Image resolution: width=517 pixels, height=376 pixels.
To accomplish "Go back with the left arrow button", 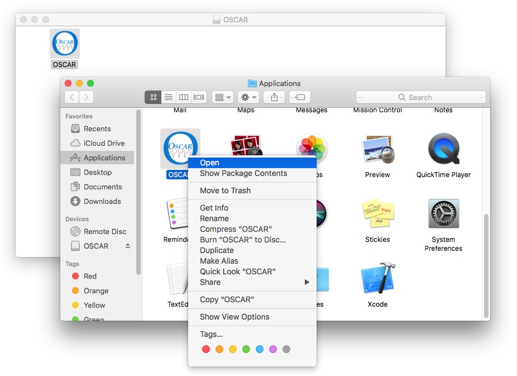I will pos(72,97).
